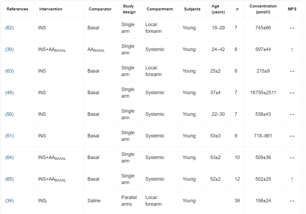Viewport: 306px width, 214px height.
Task: Open reference (64) link
Action: point(10,158)
